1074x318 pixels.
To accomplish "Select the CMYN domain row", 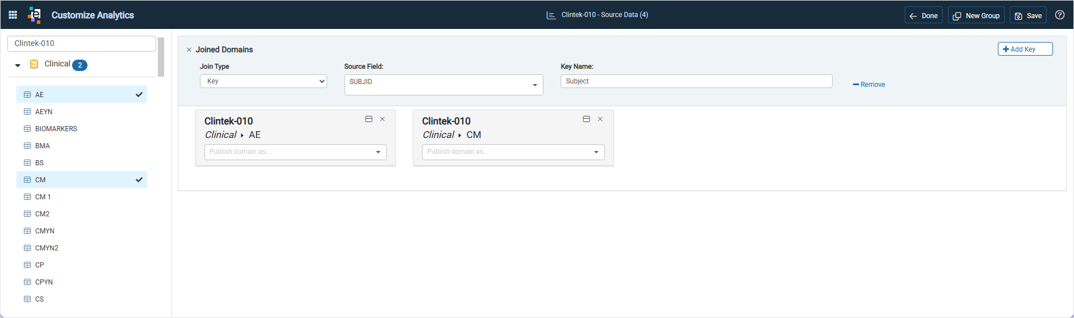I will 82,231.
